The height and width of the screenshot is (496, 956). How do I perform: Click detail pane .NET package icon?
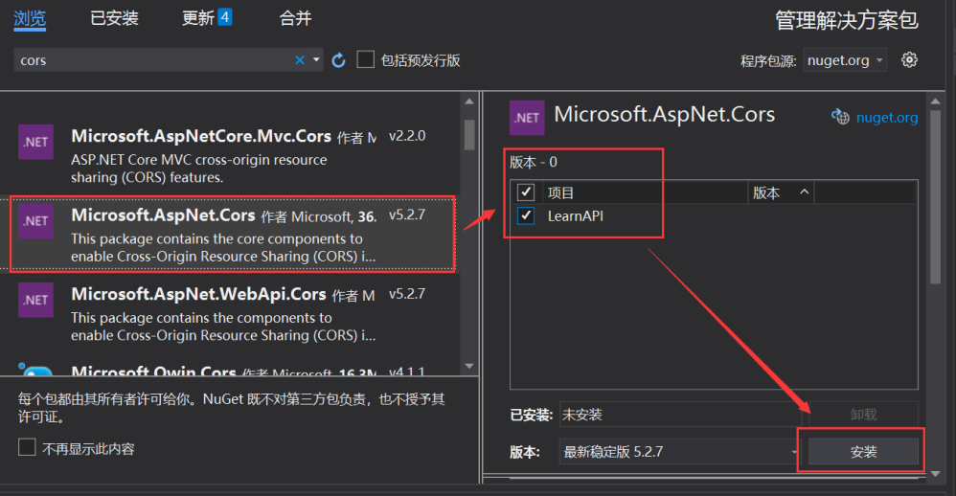[x=527, y=118]
